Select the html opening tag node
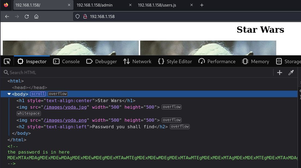301x168 pixels. coord(16,81)
